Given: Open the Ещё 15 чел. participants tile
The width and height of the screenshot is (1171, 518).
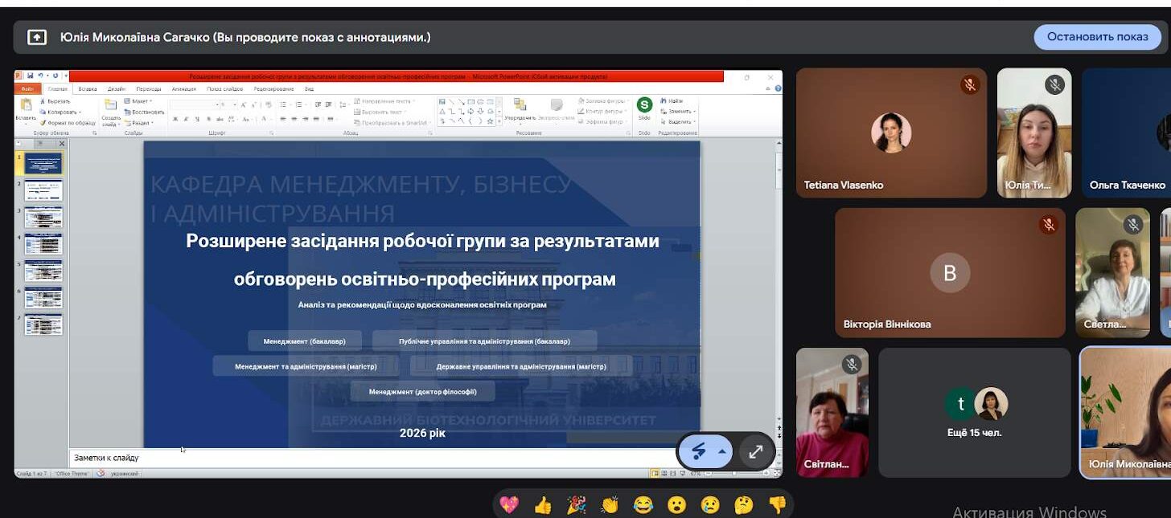Looking at the screenshot, I should pos(974,413).
